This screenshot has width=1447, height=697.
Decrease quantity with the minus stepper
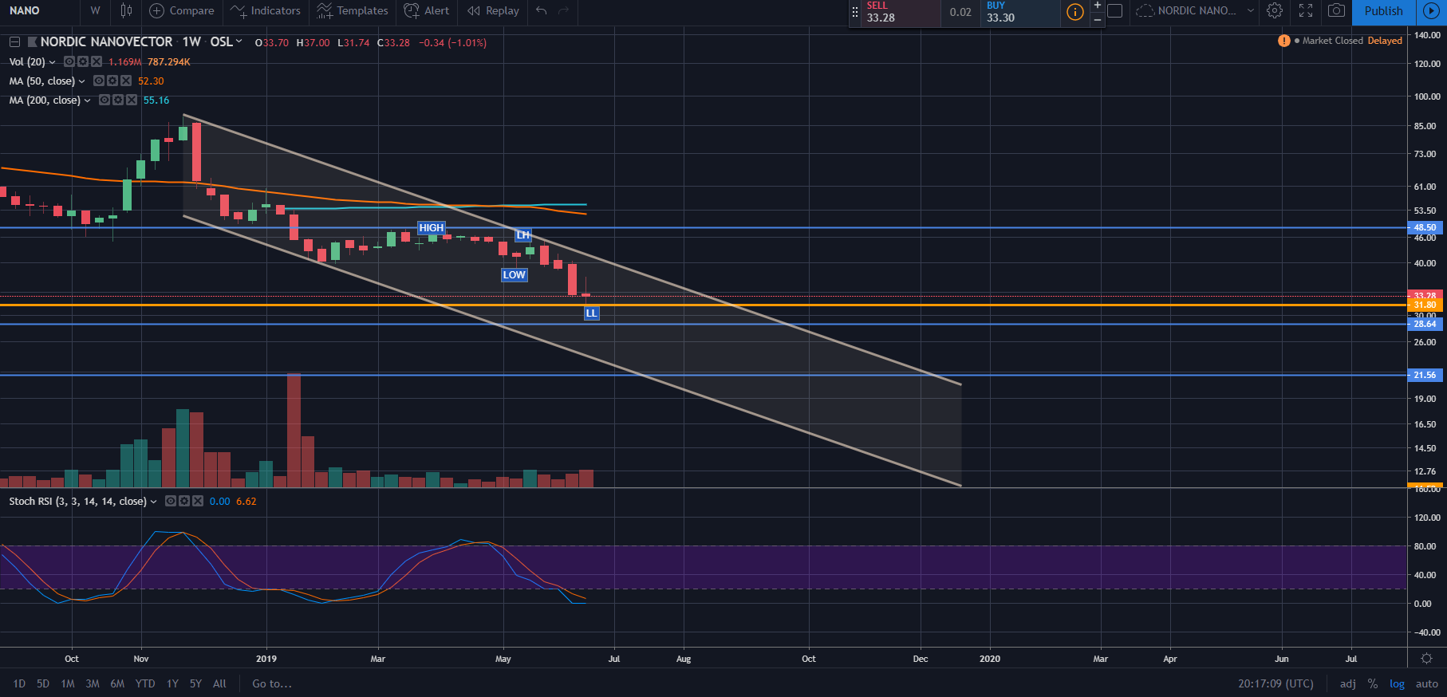pyautogui.click(x=1098, y=19)
